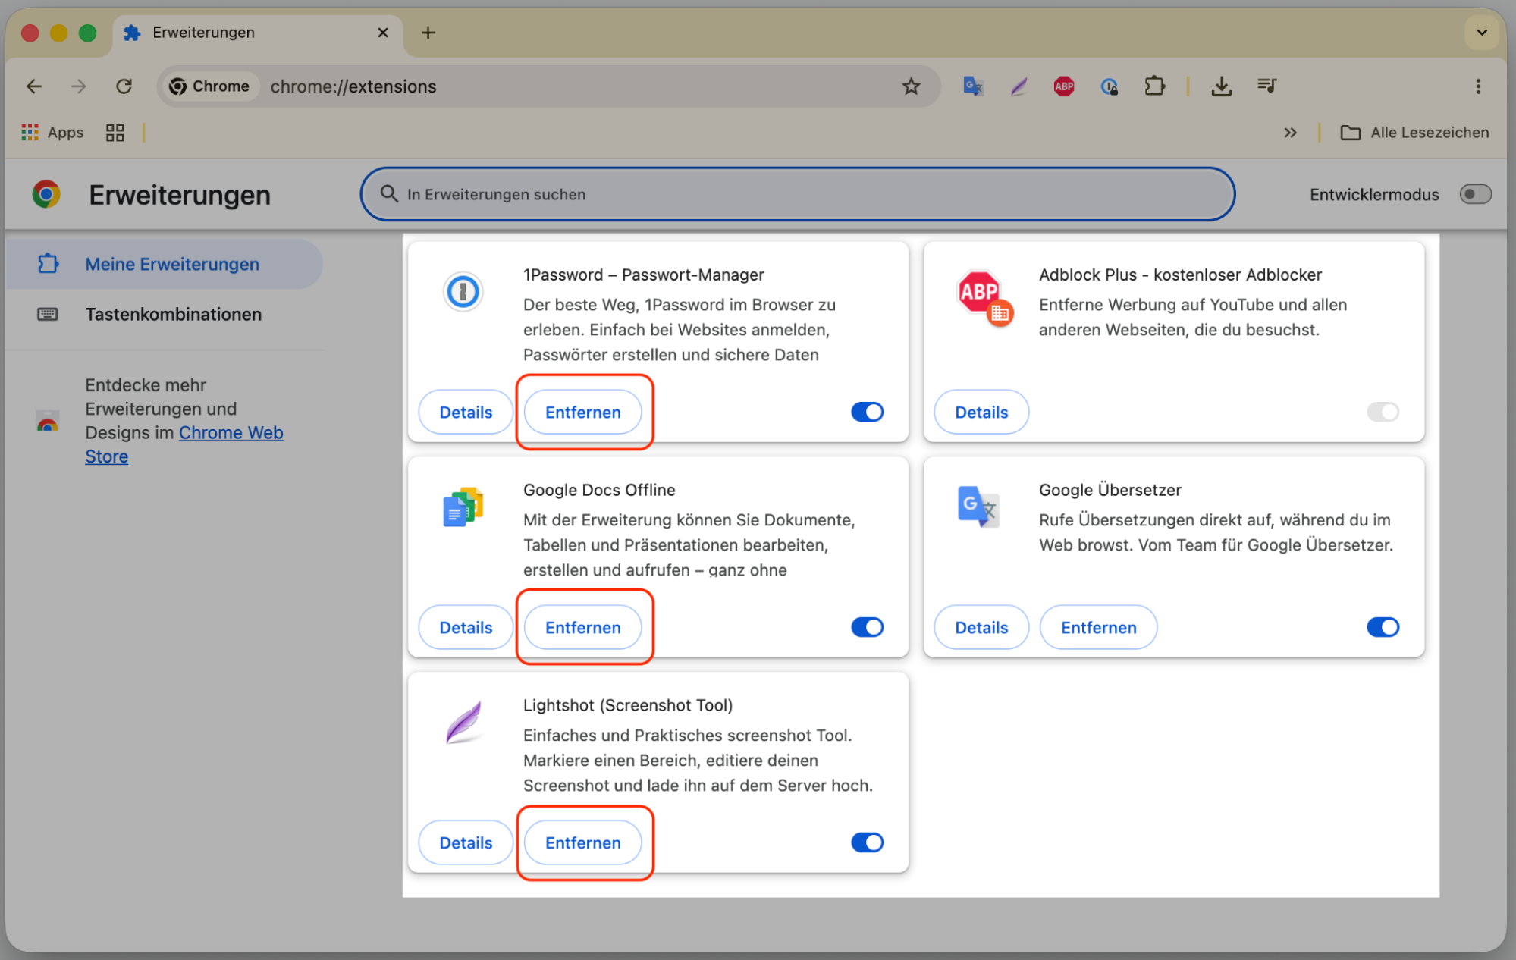Open Details for 1Password
Viewport: 1516px width, 960px height.
click(x=466, y=412)
